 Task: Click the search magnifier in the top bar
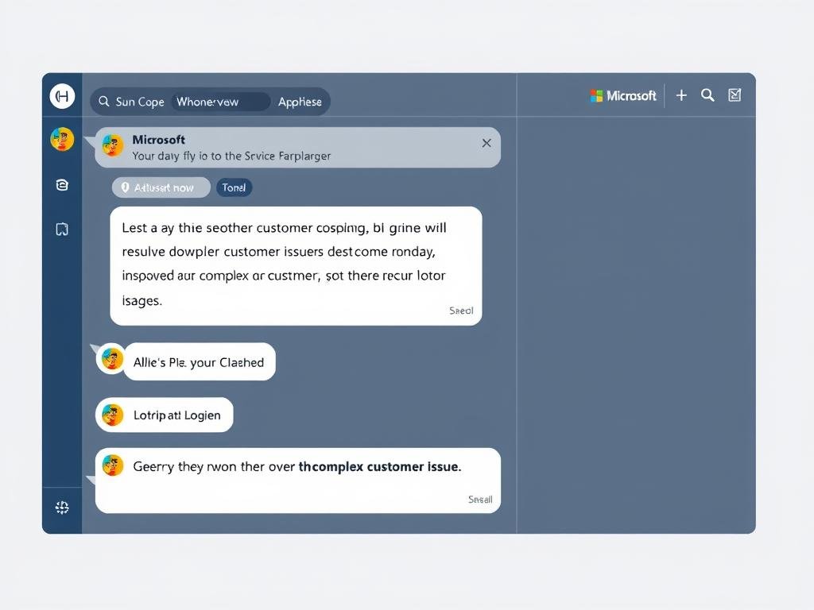707,95
